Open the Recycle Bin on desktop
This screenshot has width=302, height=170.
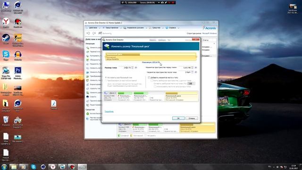(6, 121)
